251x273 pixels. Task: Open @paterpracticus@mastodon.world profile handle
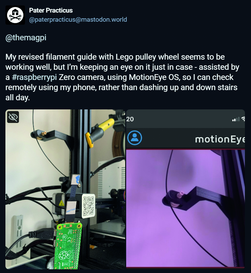[x=78, y=20]
